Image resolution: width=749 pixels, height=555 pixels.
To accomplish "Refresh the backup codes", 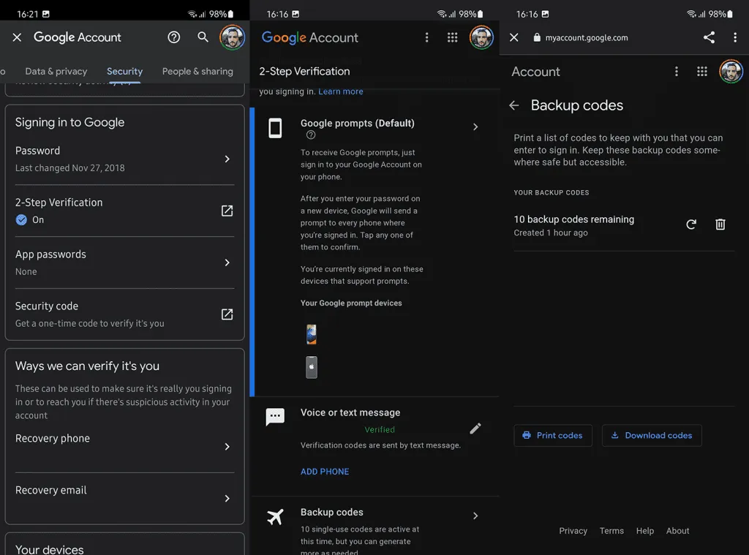I will click(x=691, y=224).
